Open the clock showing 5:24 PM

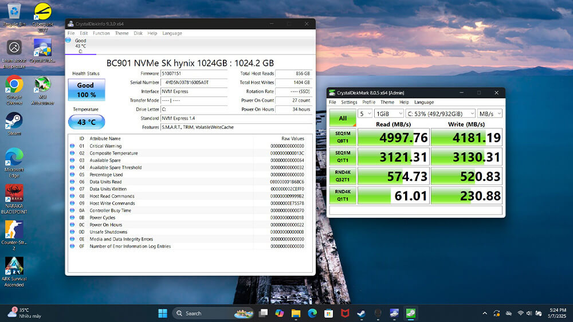coord(558,313)
